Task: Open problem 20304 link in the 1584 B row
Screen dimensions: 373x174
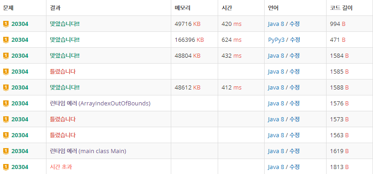Action: pos(20,55)
